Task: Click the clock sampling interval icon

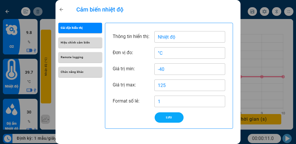Action: click(x=8, y=139)
